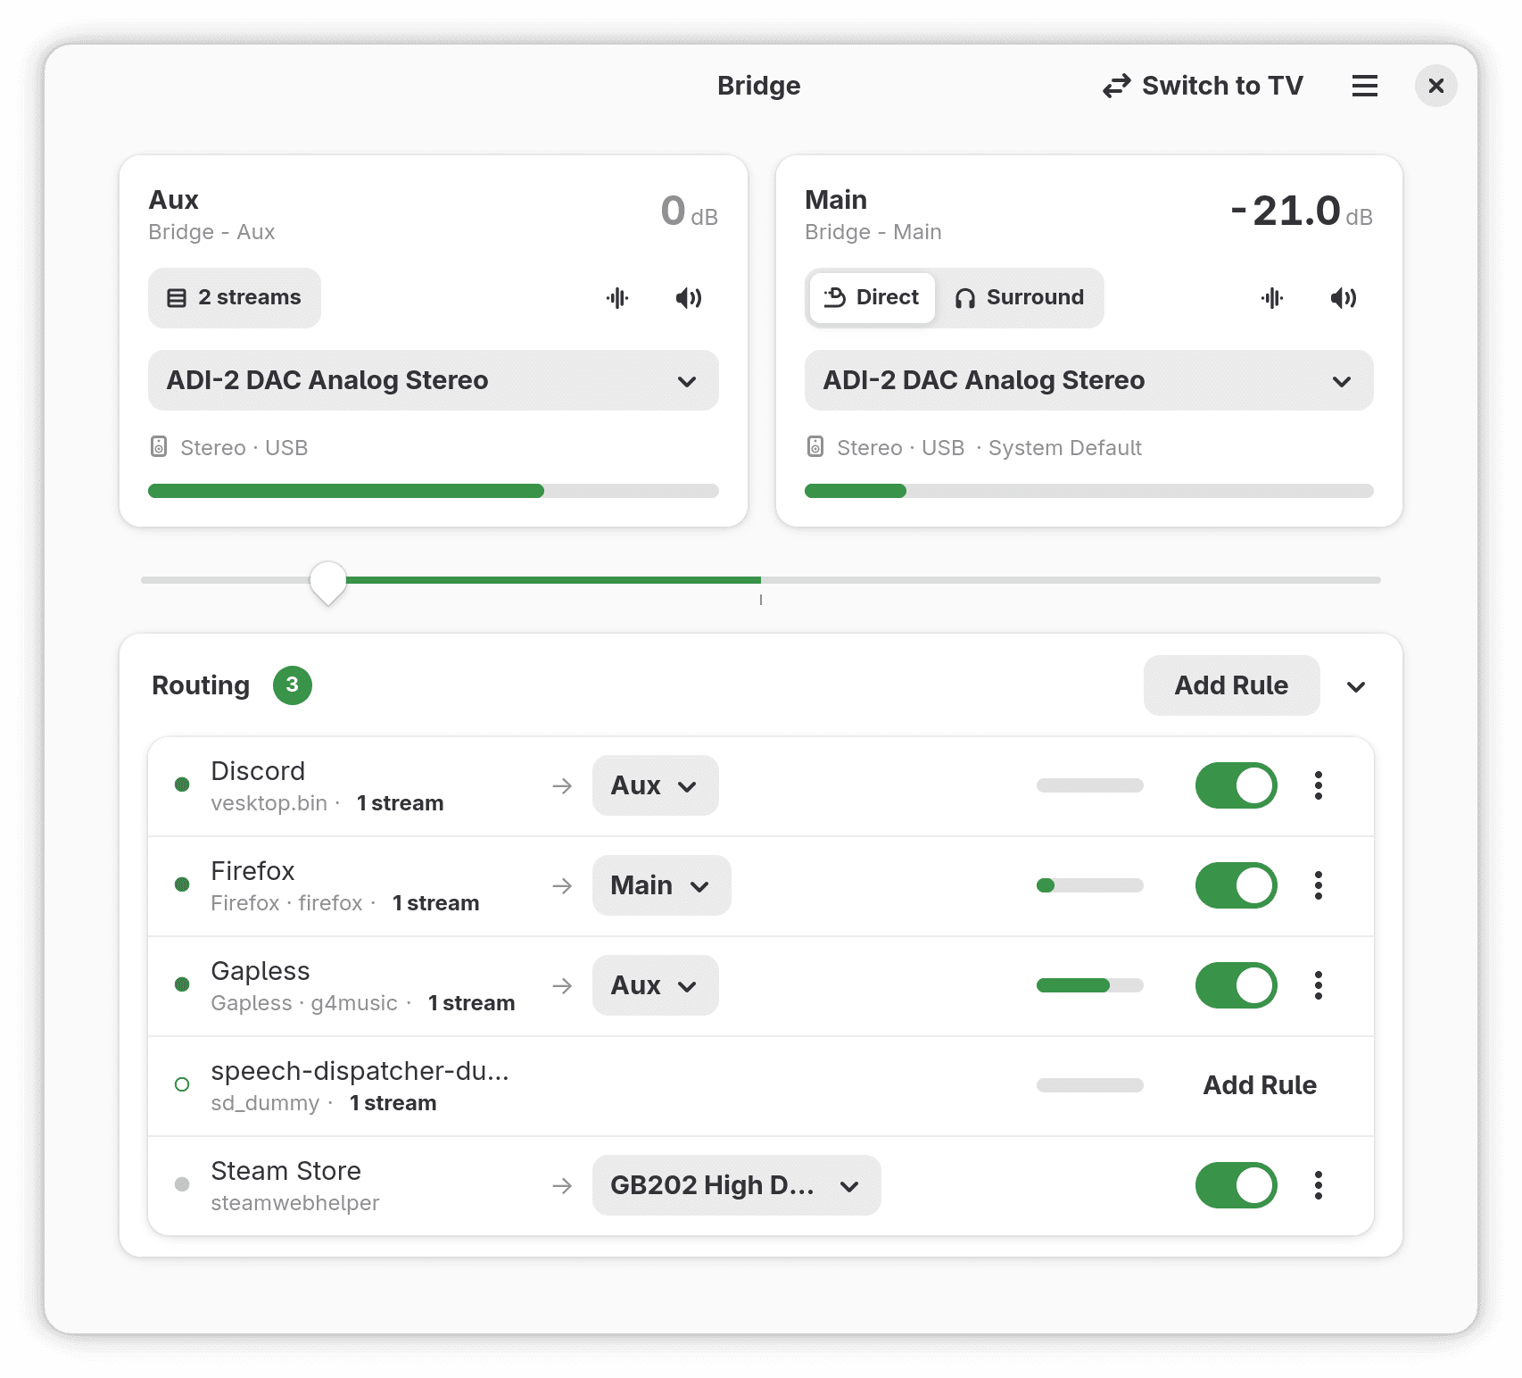This screenshot has width=1522, height=1378.
Task: Open the Aux output device dropdown
Action: tap(434, 380)
